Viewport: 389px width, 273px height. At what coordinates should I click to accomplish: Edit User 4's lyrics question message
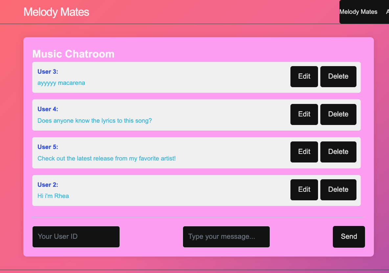tap(304, 114)
